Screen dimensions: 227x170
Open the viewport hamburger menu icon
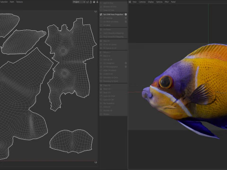point(130,2)
